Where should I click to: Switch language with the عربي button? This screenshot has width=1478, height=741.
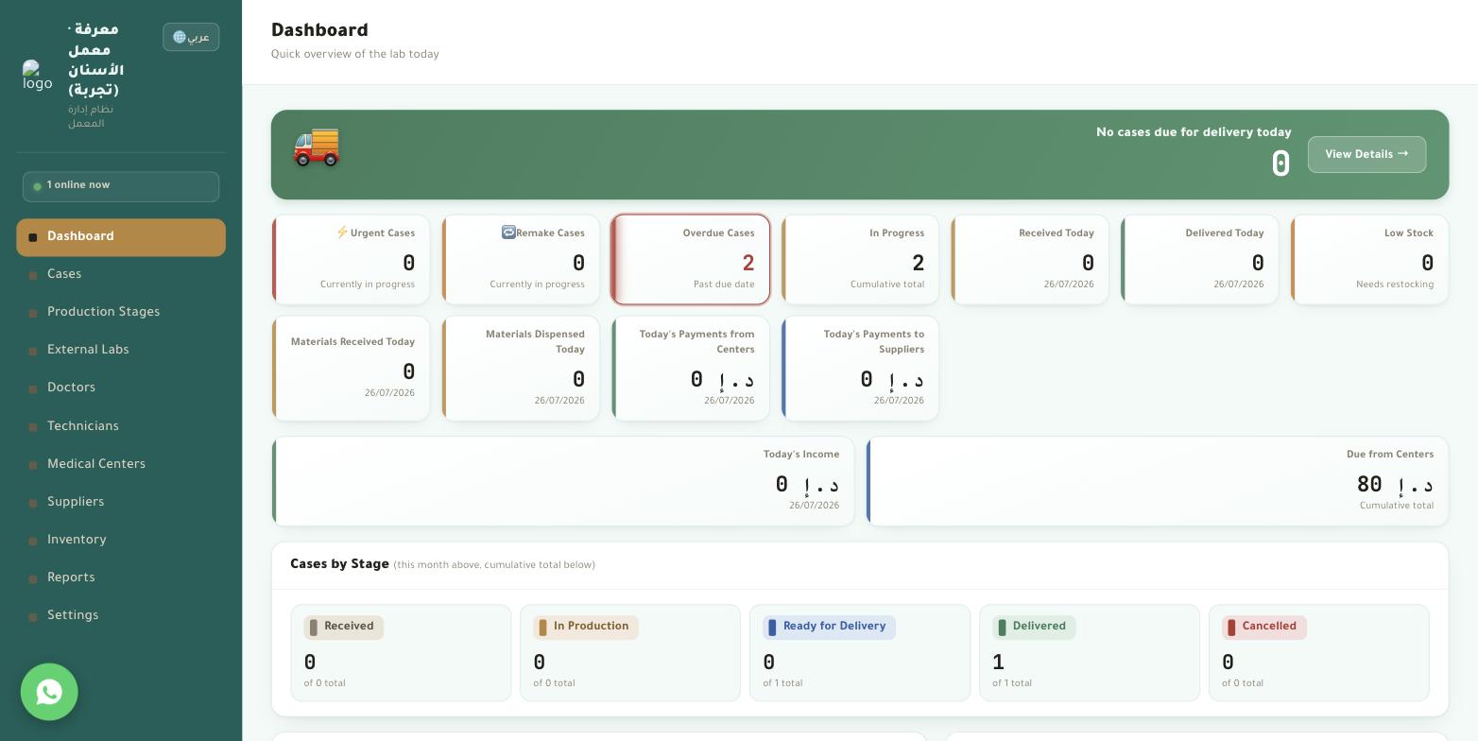point(191,37)
